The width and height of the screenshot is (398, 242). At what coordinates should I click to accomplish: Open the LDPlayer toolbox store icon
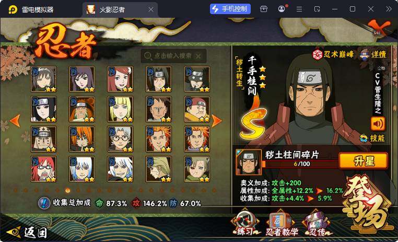[264, 9]
